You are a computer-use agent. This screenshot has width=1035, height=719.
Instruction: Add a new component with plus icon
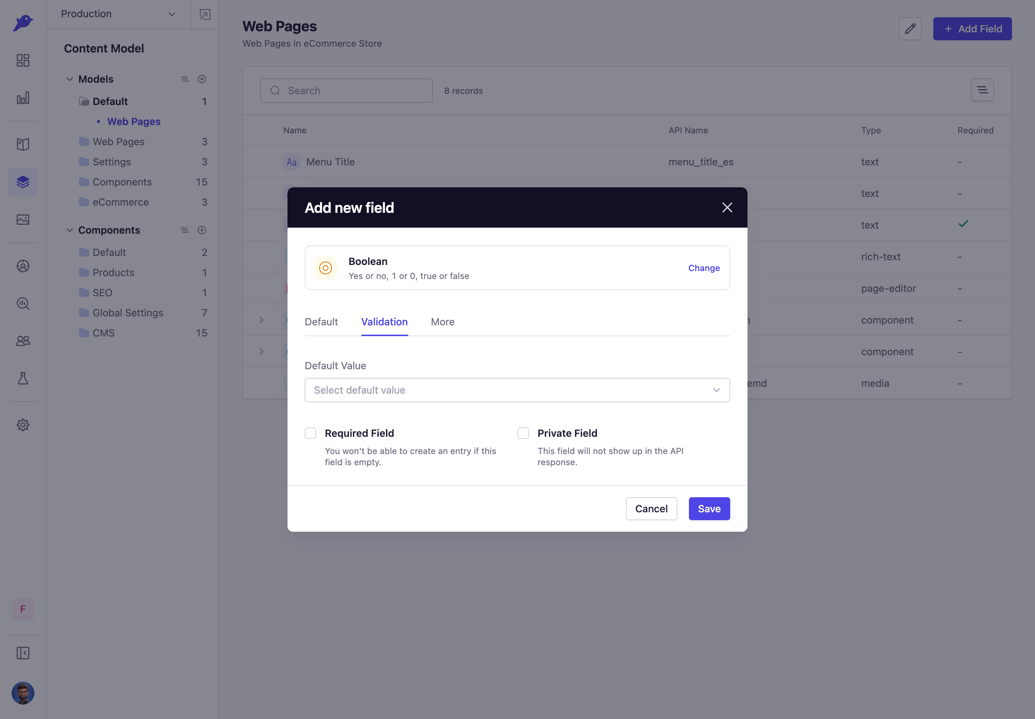(202, 230)
